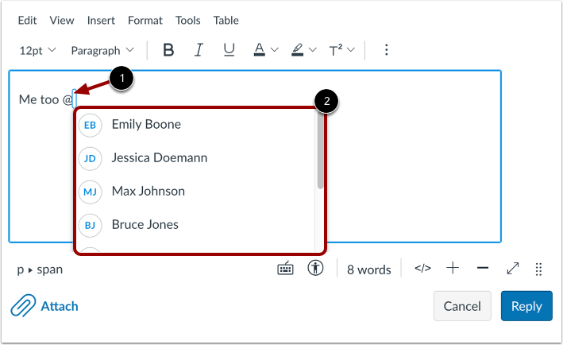The image size is (563, 345).
Task: Open the more toolbar options (three dots)
Action: 387,50
